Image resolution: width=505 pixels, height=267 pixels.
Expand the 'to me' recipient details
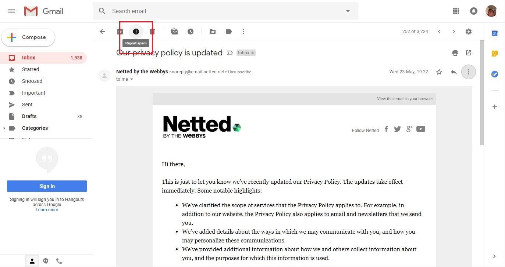click(132, 79)
